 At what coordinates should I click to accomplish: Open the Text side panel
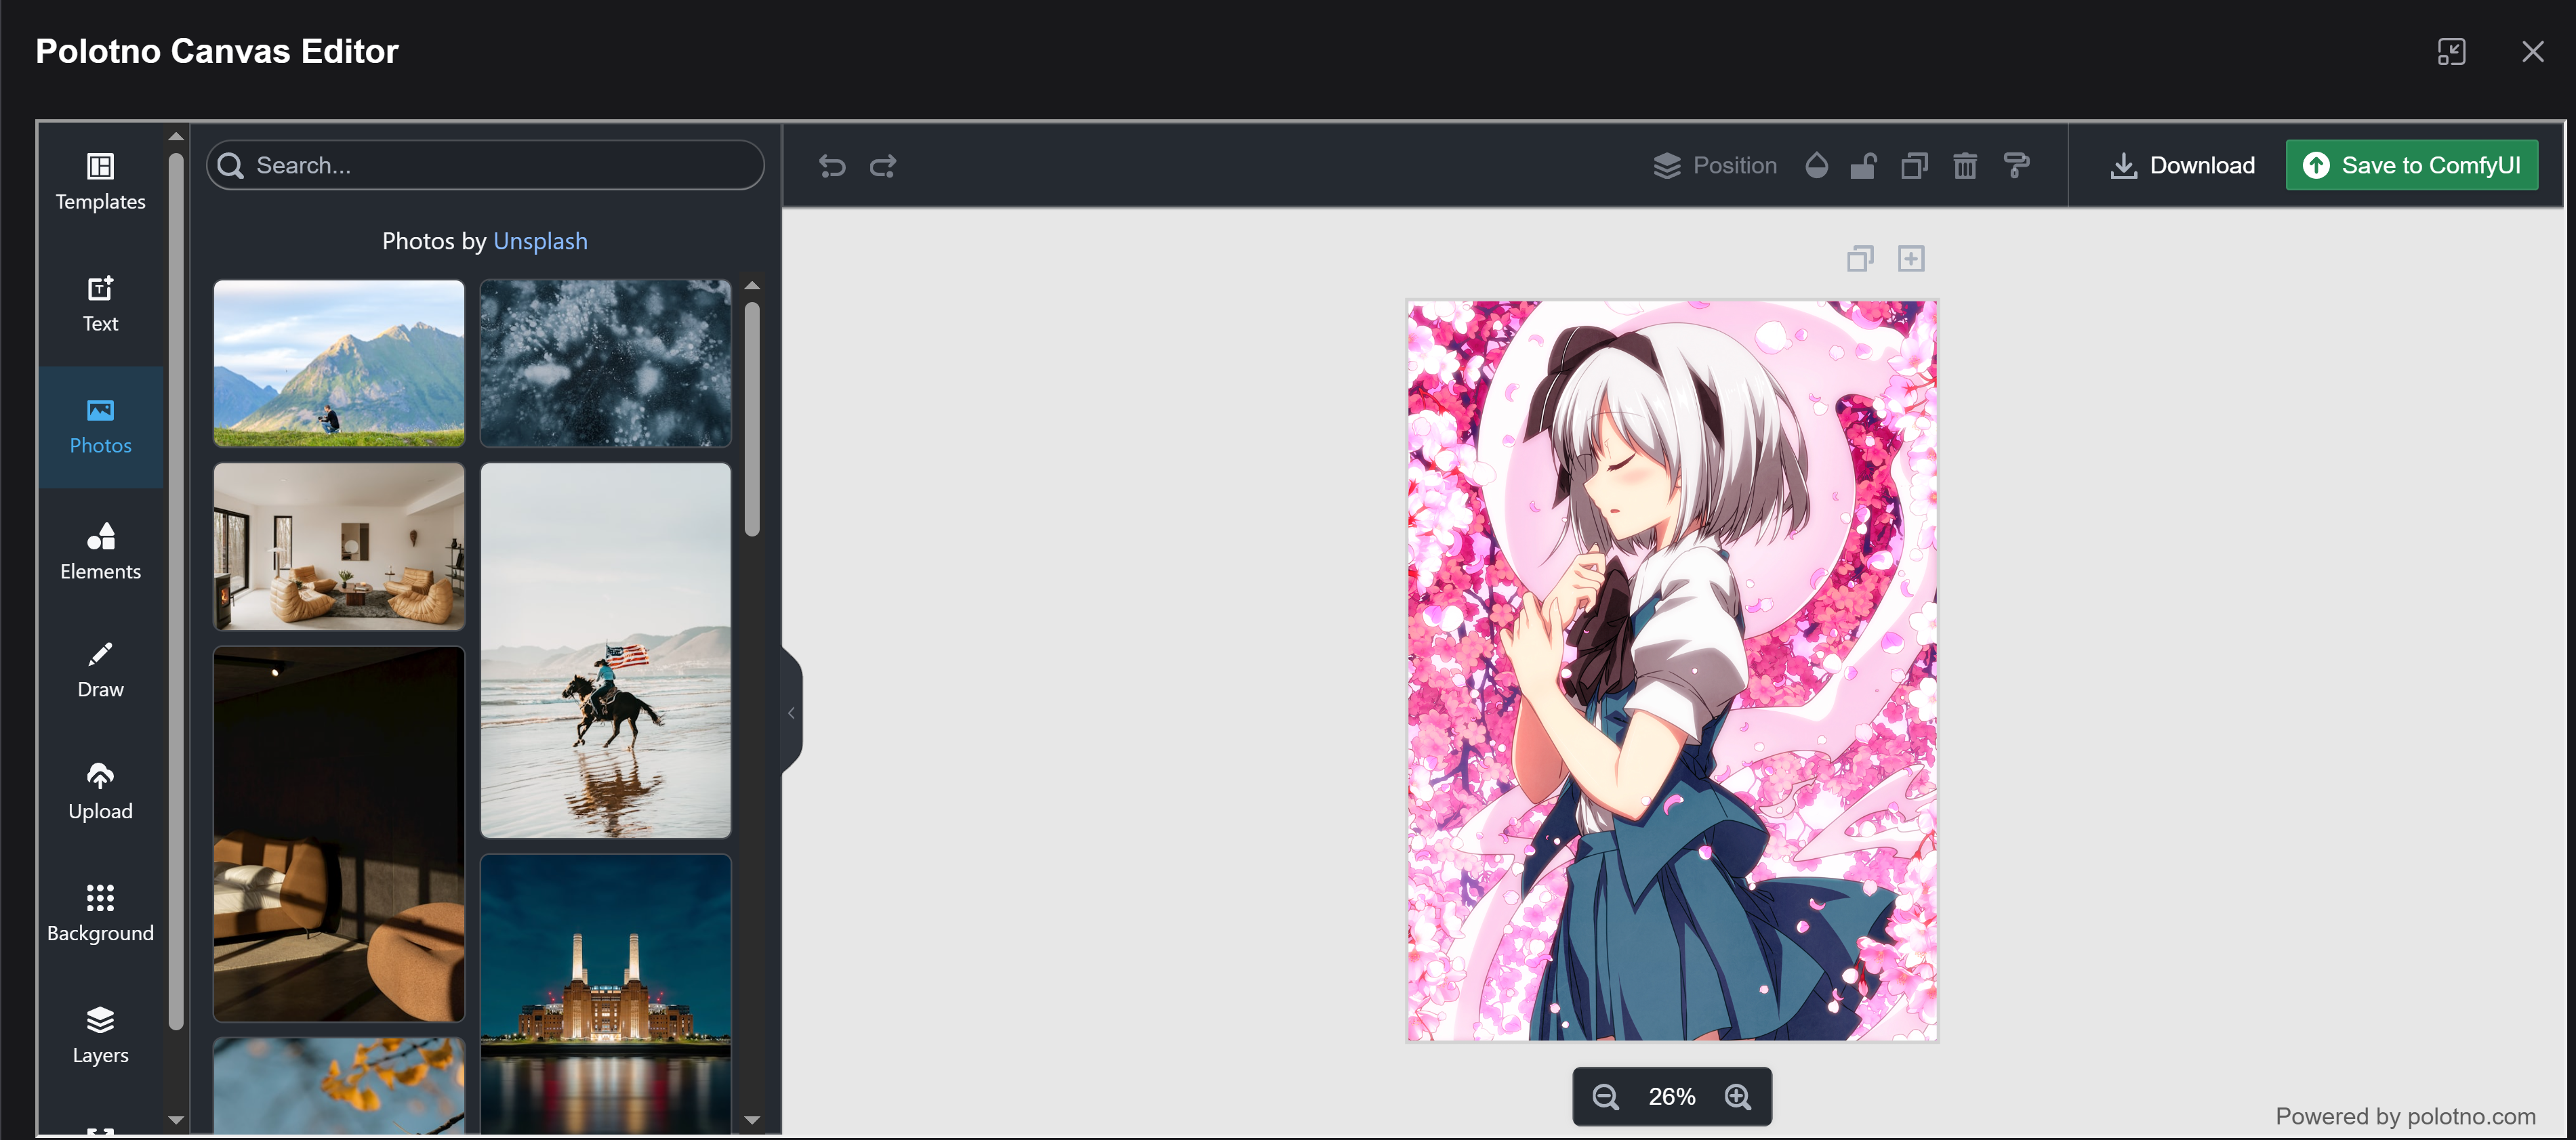click(x=100, y=305)
